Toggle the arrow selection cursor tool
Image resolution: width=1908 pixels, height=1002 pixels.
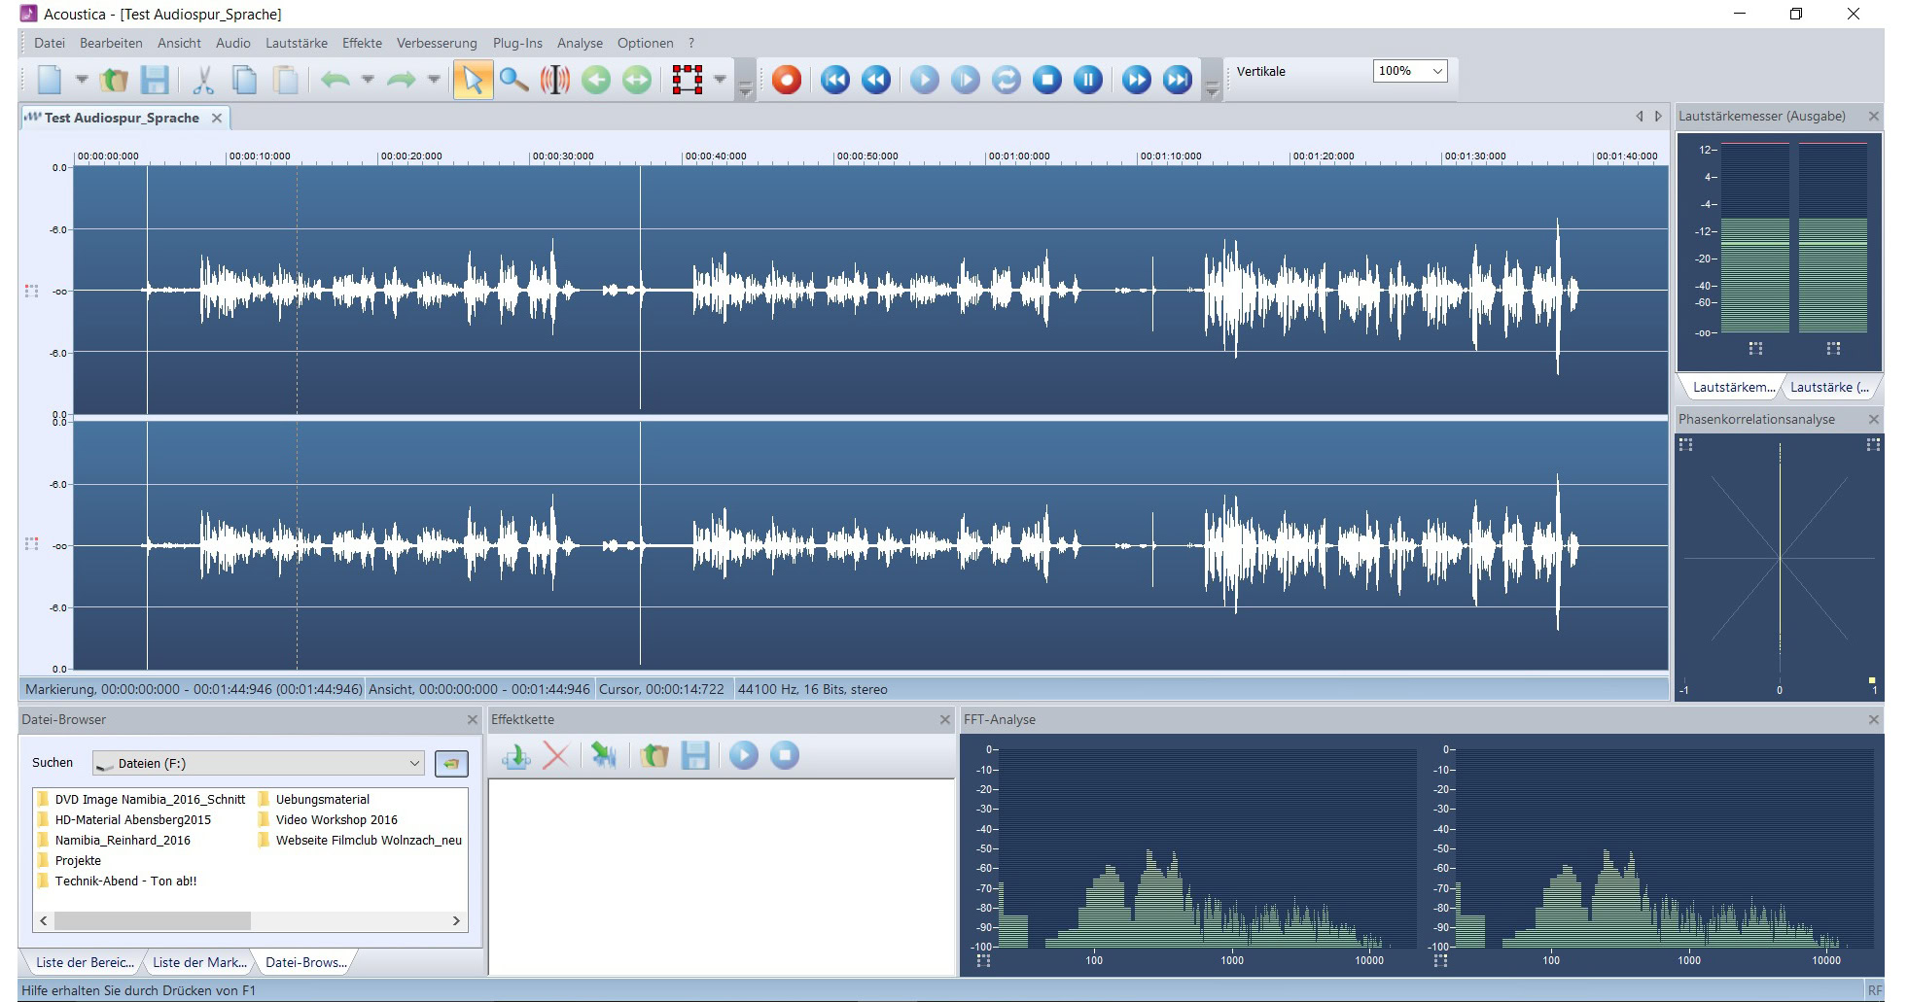(473, 80)
